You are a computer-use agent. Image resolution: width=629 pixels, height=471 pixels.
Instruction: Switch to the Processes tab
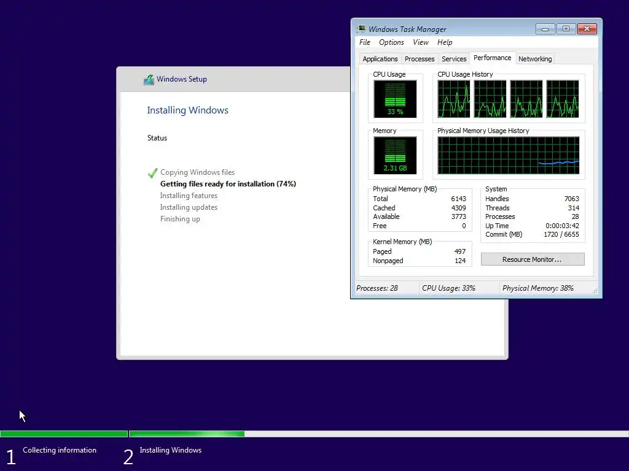(x=419, y=59)
